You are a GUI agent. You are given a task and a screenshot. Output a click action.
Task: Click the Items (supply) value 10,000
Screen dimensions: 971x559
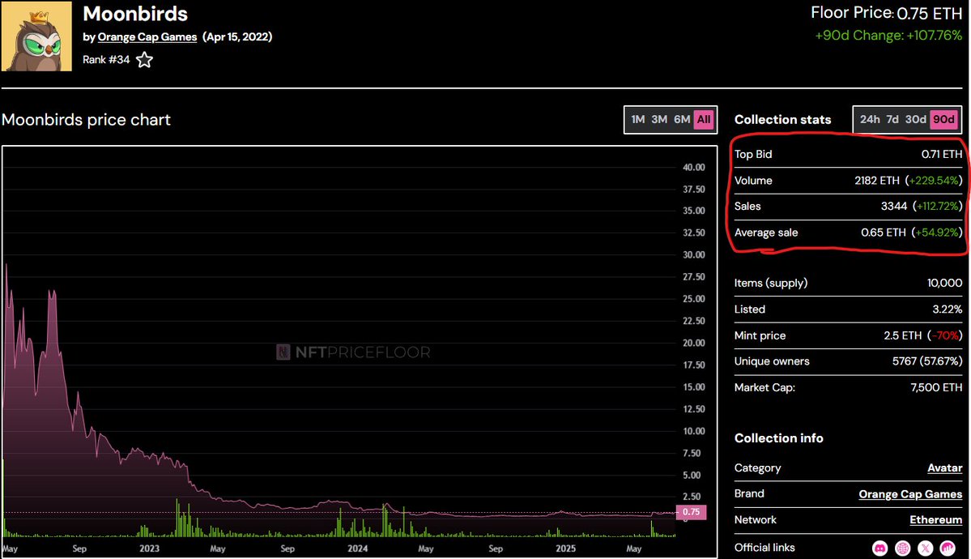(944, 284)
